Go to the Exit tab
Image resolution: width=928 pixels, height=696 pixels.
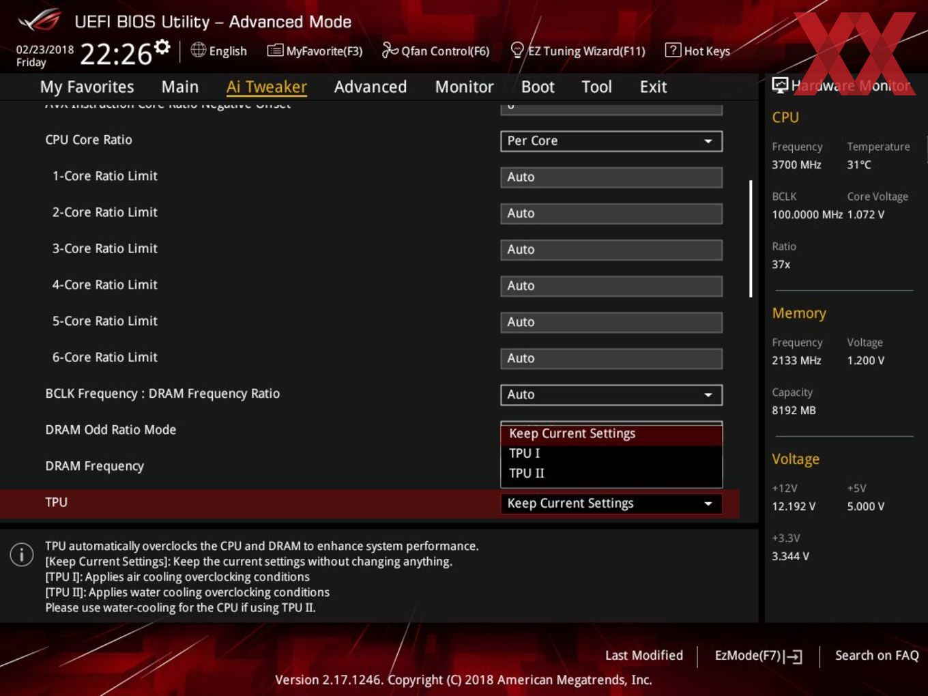(x=653, y=87)
